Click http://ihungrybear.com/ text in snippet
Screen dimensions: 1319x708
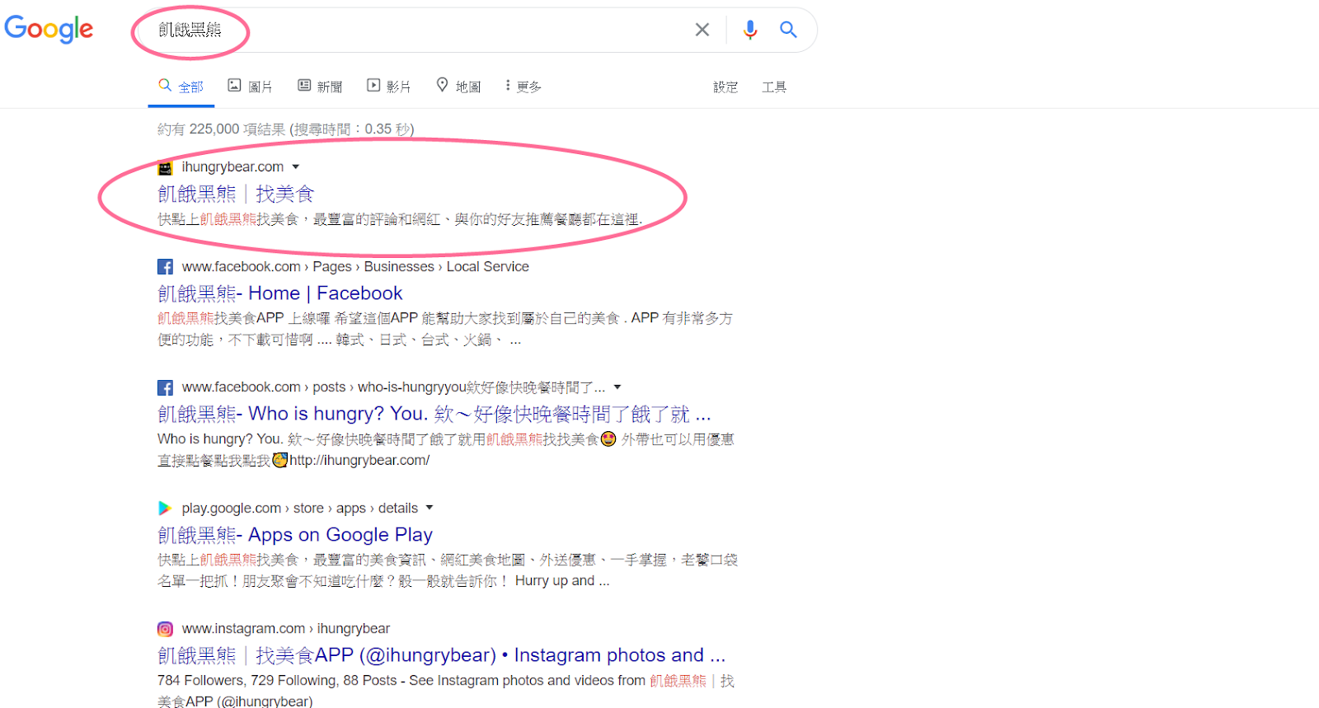click(x=359, y=461)
